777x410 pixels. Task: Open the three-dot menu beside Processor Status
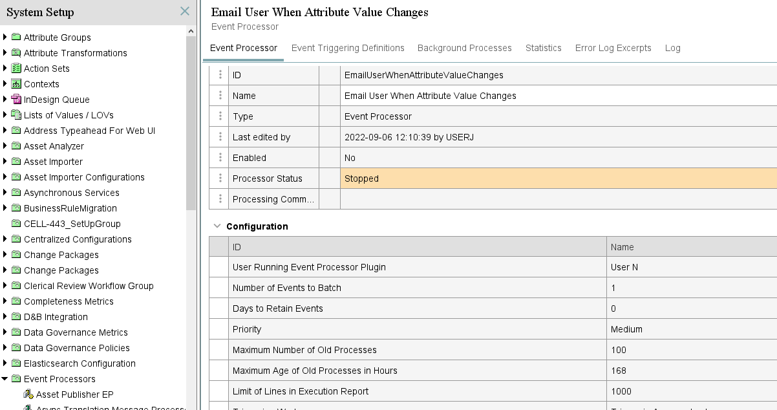[x=220, y=178]
